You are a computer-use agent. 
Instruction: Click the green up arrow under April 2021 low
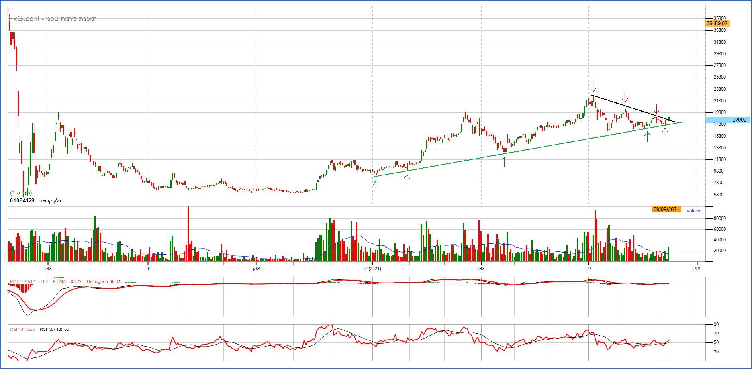pyautogui.click(x=504, y=162)
